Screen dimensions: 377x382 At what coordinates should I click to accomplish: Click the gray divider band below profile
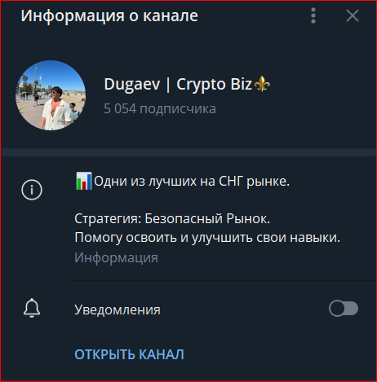tap(188, 152)
